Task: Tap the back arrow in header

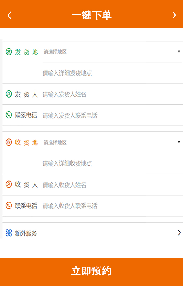Action: click(9, 15)
